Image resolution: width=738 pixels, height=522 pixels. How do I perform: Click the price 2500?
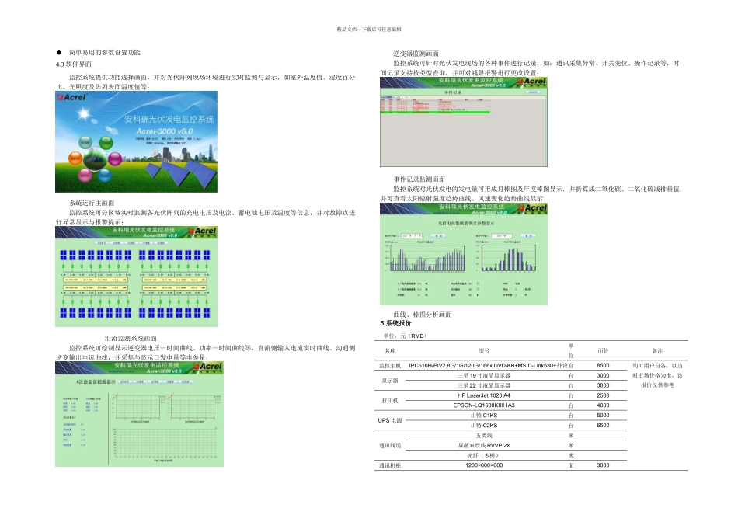click(603, 395)
